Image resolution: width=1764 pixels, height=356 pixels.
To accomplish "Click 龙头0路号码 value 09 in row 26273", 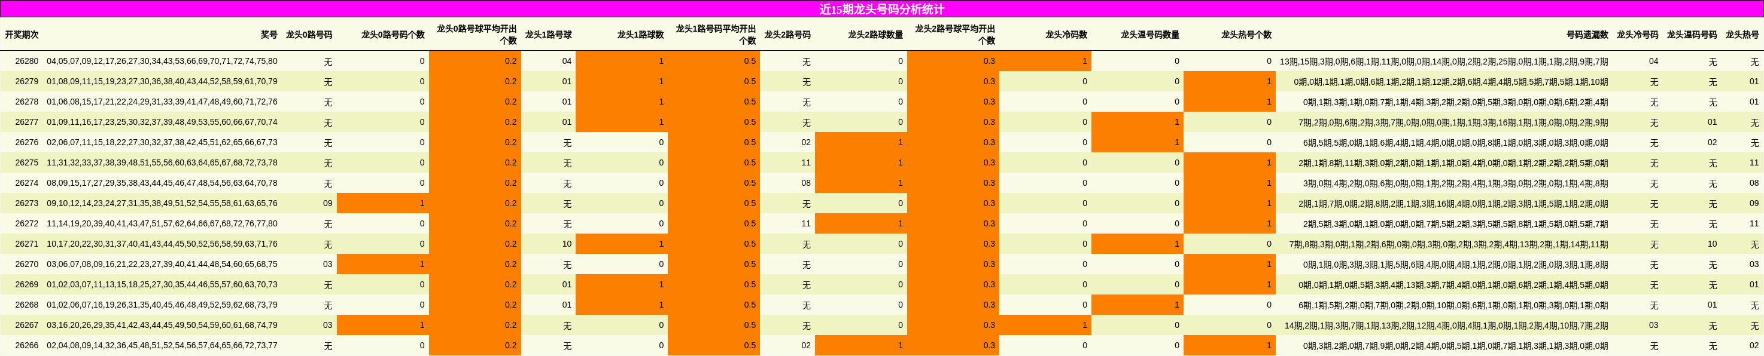I will pos(327,204).
